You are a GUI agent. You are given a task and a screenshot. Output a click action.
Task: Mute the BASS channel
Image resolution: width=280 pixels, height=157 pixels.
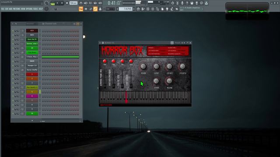click(13, 35)
